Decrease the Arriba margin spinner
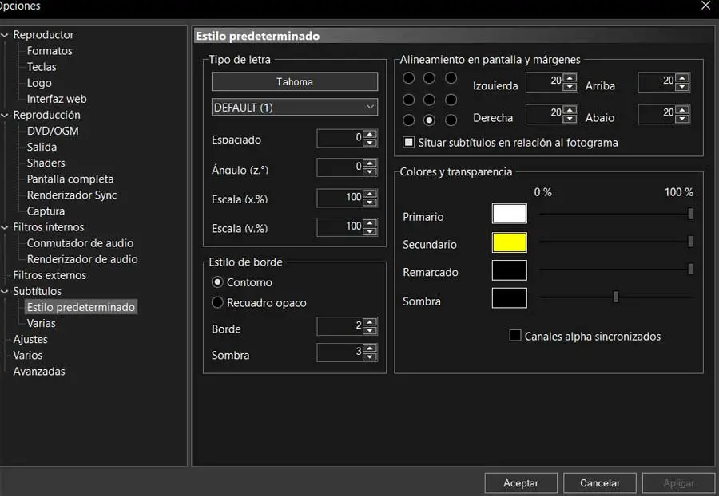 click(x=682, y=87)
